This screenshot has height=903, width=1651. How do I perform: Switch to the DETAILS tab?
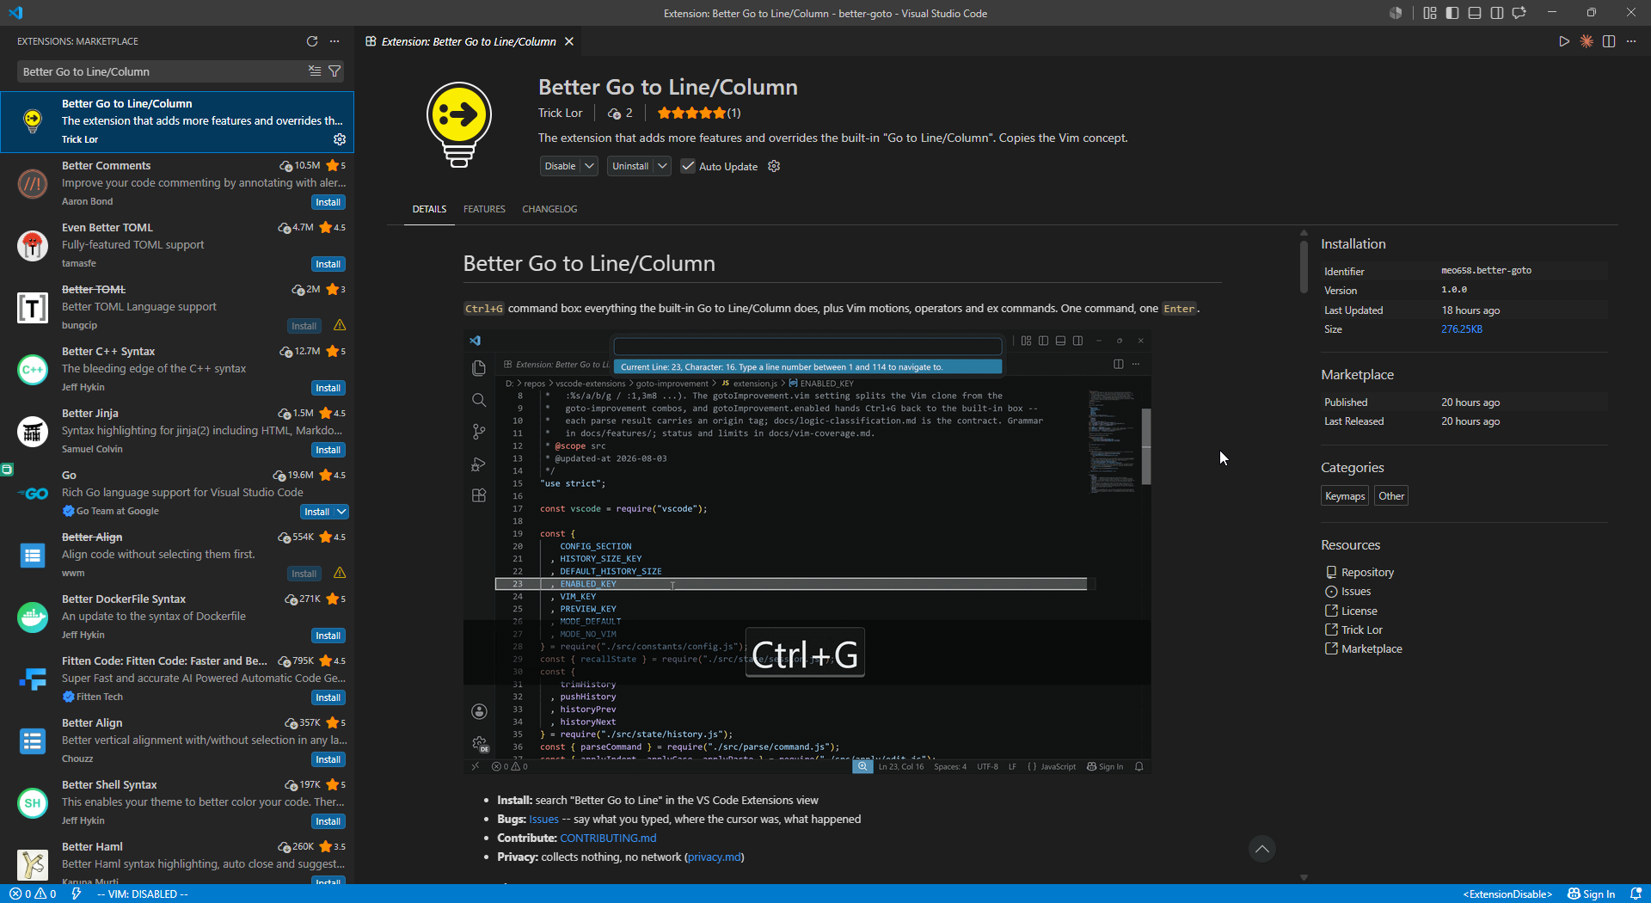tap(429, 209)
